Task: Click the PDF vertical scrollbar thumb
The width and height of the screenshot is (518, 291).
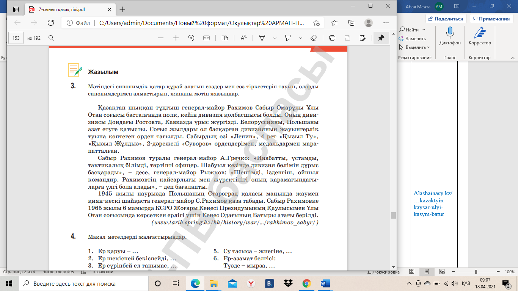Action: click(393, 215)
